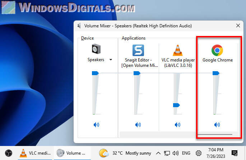Show hidden system tray icons chevron

(158, 153)
